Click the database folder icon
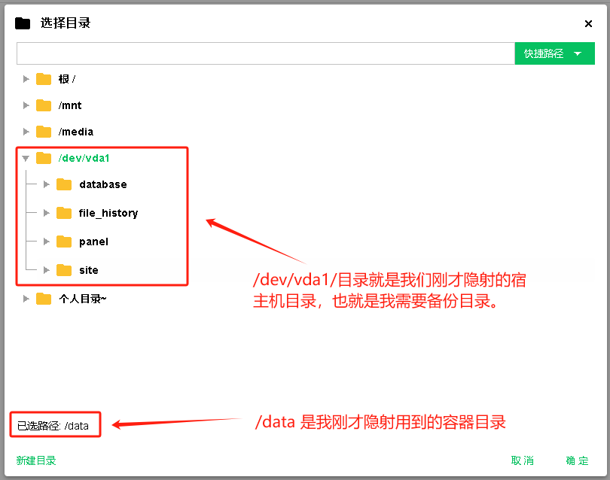The height and width of the screenshot is (480, 610). click(x=64, y=184)
